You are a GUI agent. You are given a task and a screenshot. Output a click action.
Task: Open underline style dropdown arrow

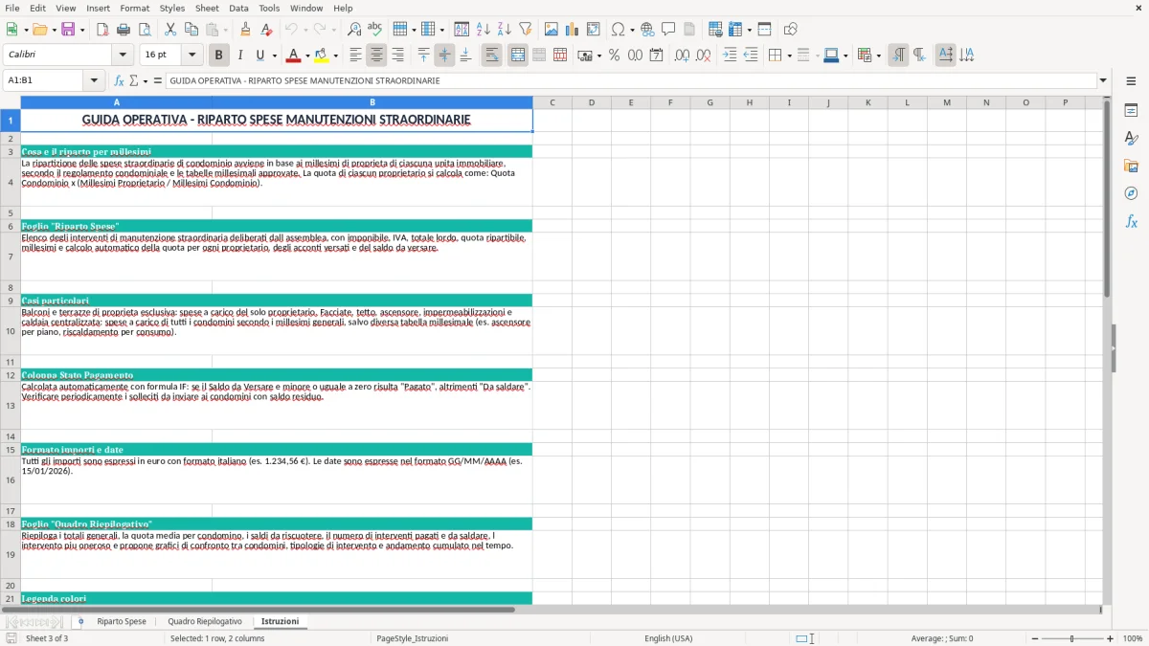274,56
